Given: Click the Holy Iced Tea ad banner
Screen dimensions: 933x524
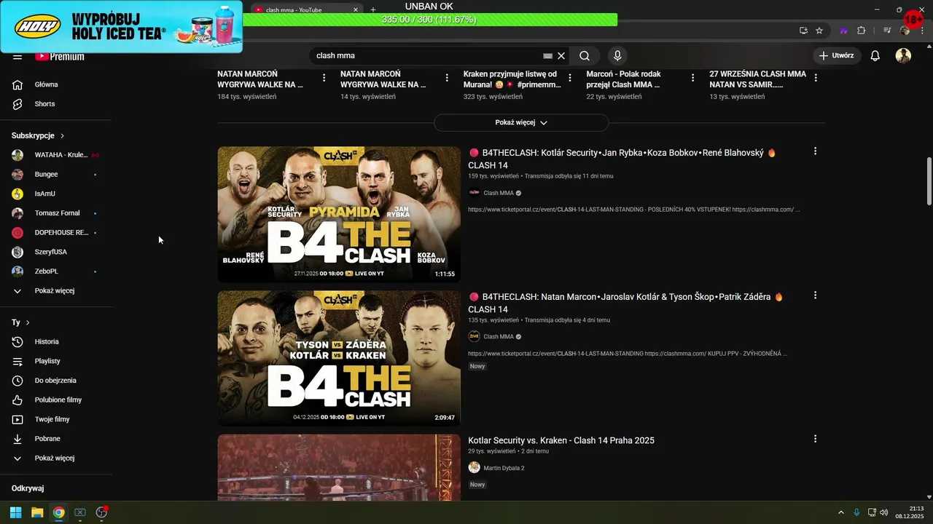Looking at the screenshot, I should pyautogui.click(x=122, y=27).
